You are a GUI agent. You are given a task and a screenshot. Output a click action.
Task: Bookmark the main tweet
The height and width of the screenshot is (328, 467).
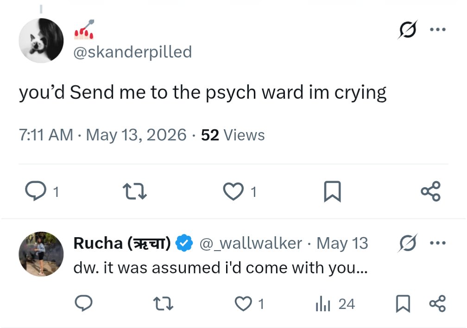332,191
